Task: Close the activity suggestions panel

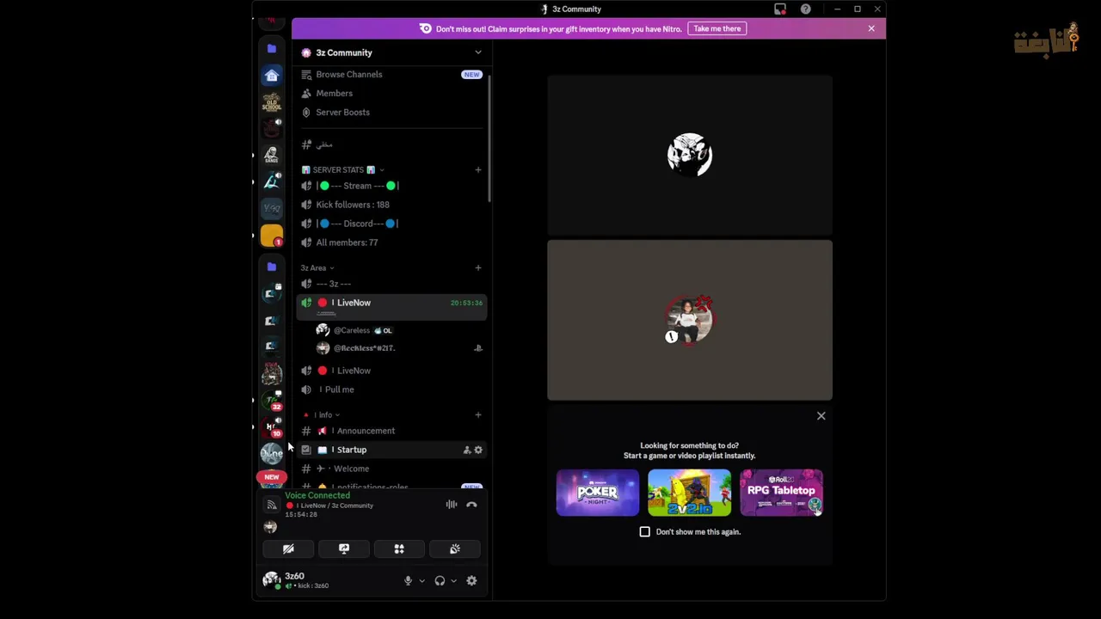Action: [x=821, y=416]
